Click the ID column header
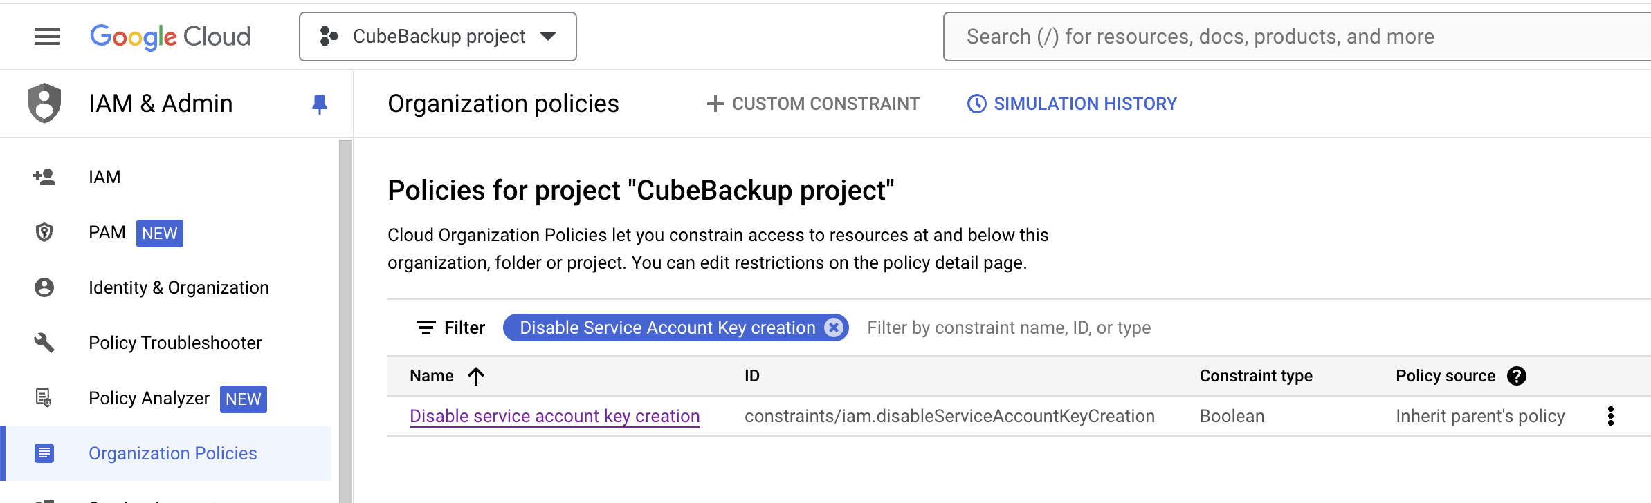Image resolution: width=1651 pixels, height=503 pixels. pyautogui.click(x=752, y=376)
